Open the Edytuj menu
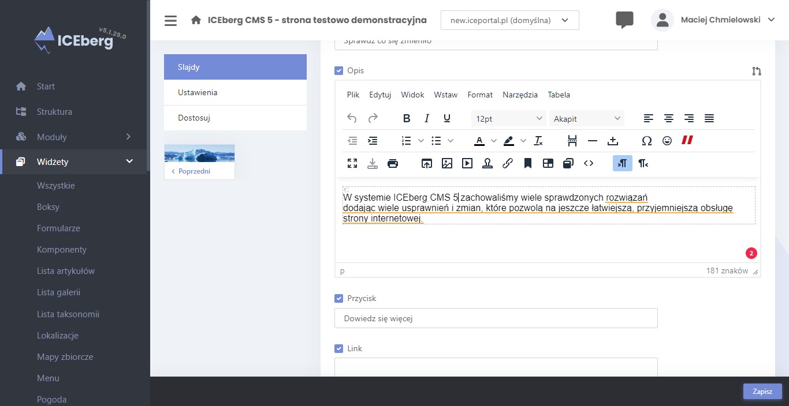 pyautogui.click(x=380, y=95)
